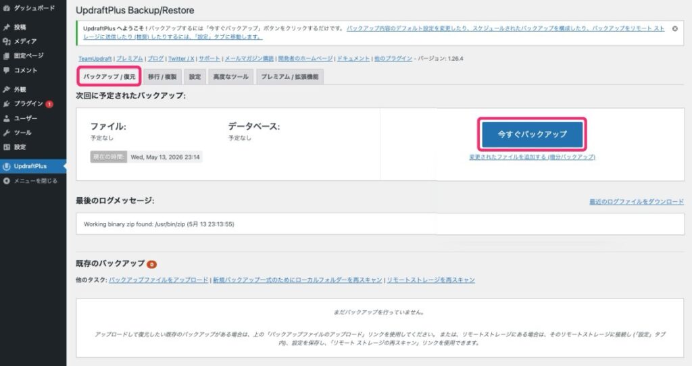692x366 pixels.
Task: Click リモートストレージを再スキャン link
Action: 430,280
